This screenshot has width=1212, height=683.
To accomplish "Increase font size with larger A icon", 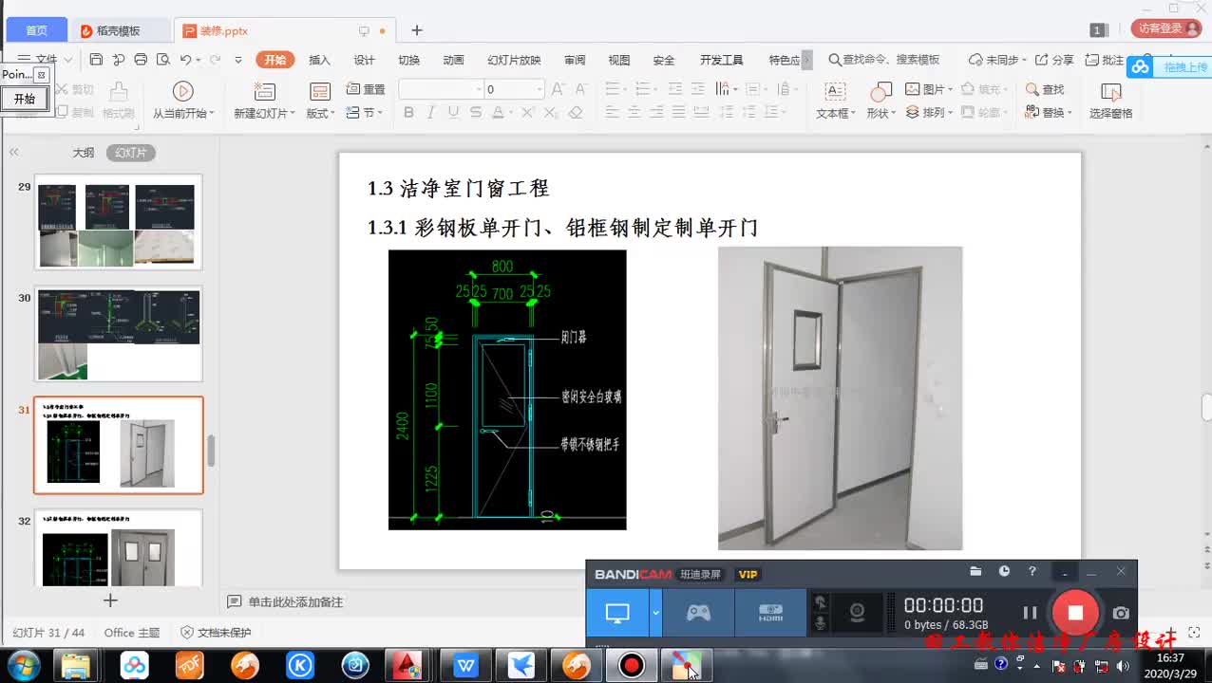I will (558, 89).
